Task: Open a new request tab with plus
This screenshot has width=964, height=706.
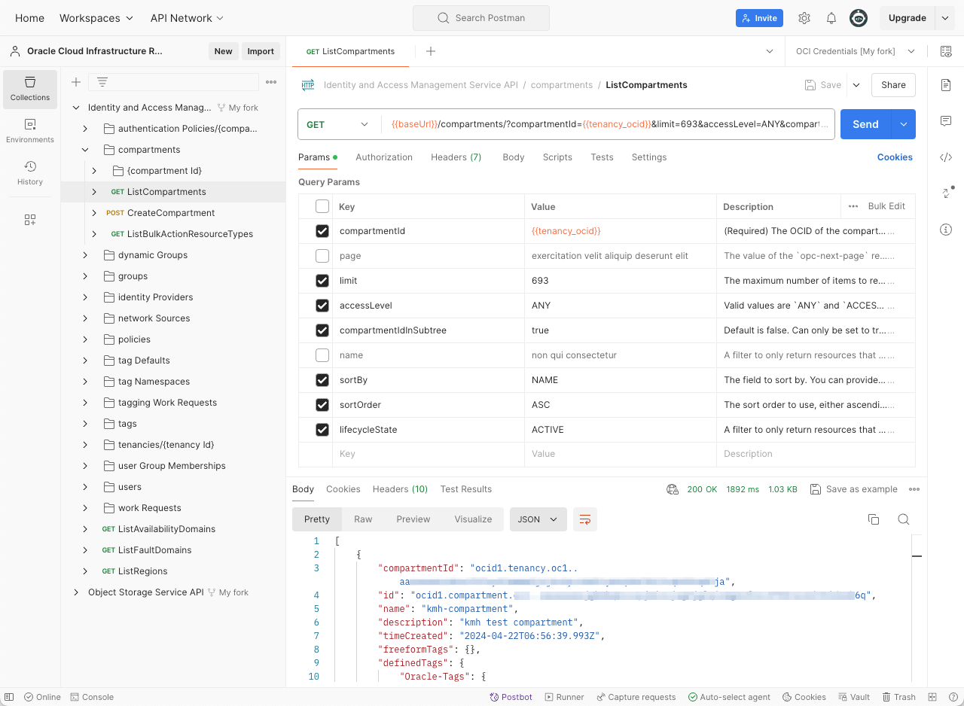Action: coord(431,51)
